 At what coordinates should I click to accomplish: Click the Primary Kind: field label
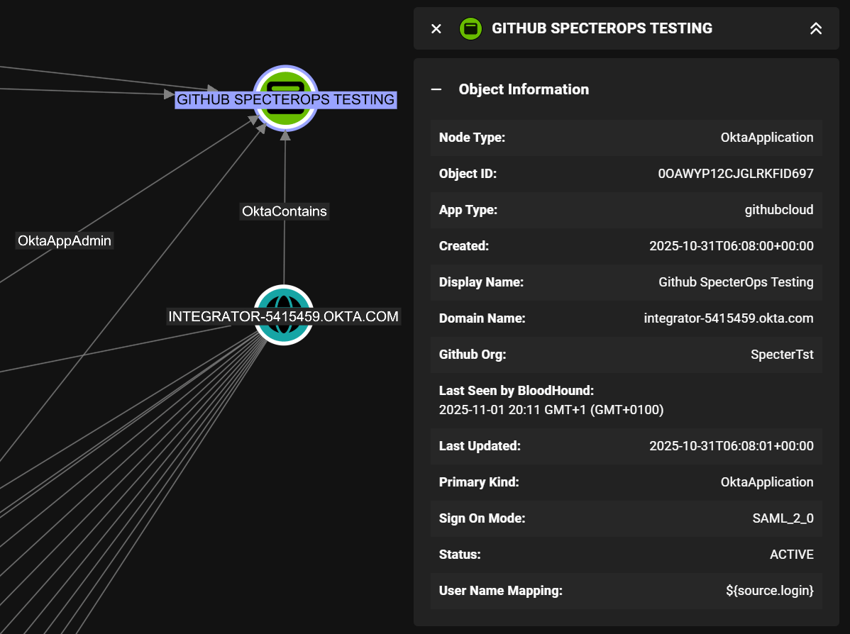click(479, 482)
